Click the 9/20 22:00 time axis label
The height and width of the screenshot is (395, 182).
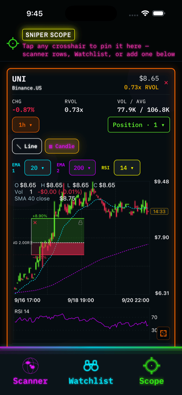tap(136, 300)
